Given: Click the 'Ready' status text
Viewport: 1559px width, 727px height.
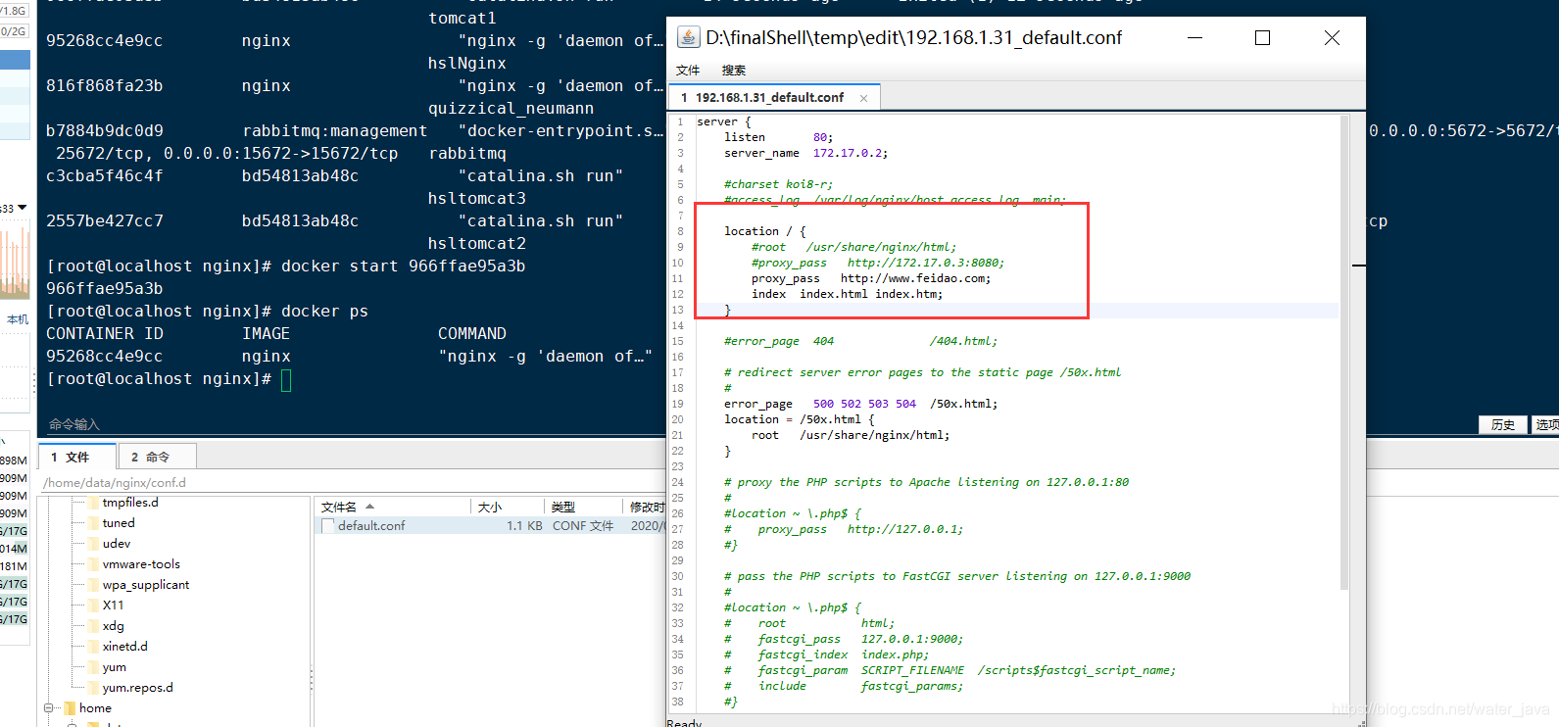Looking at the screenshot, I should pos(684,723).
